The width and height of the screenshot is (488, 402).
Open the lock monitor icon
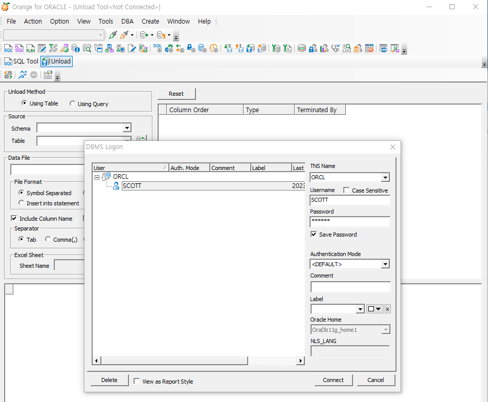pos(191,48)
